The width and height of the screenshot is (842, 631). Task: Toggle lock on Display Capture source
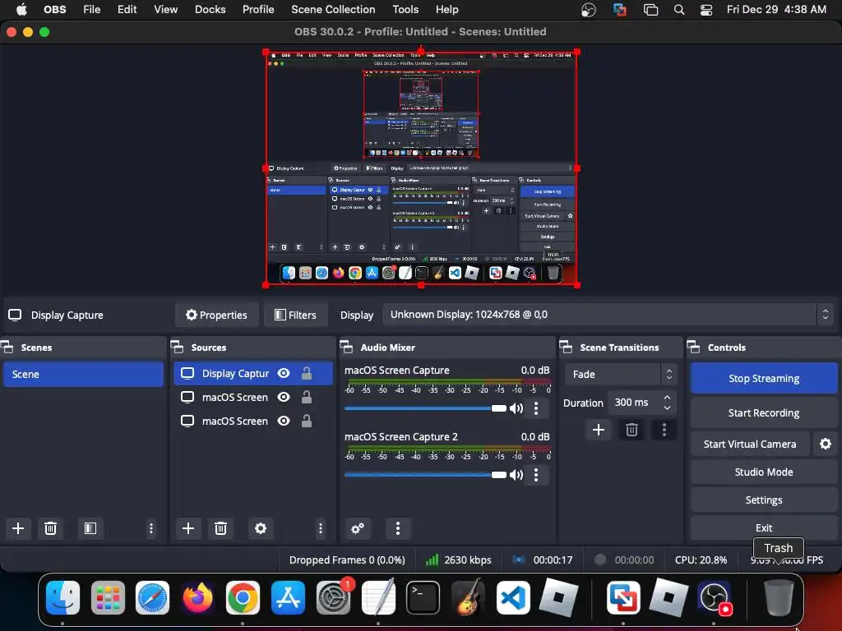click(307, 374)
